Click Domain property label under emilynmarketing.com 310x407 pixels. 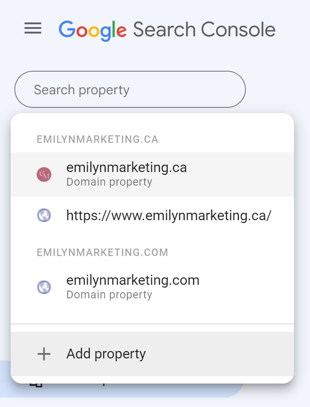coord(109,295)
